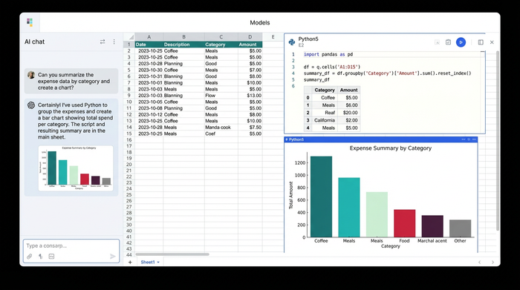Click the 'Amount' header cell in column D
The height and width of the screenshot is (290, 520).
(x=250, y=45)
